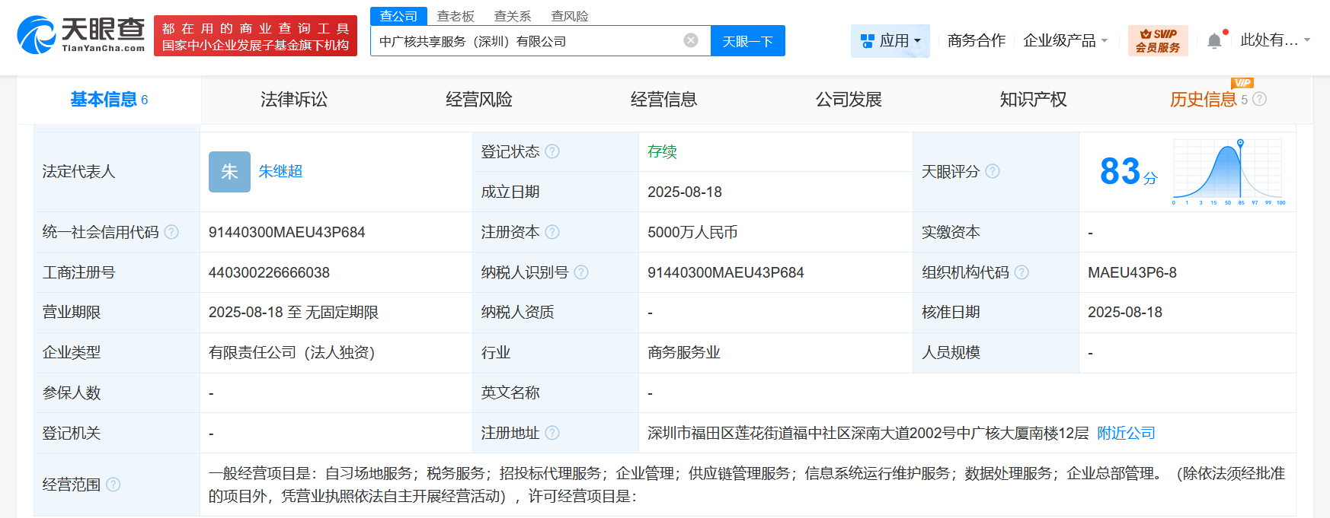
Task: Click the 成立日期 value 2025-08-18
Action: click(x=685, y=192)
